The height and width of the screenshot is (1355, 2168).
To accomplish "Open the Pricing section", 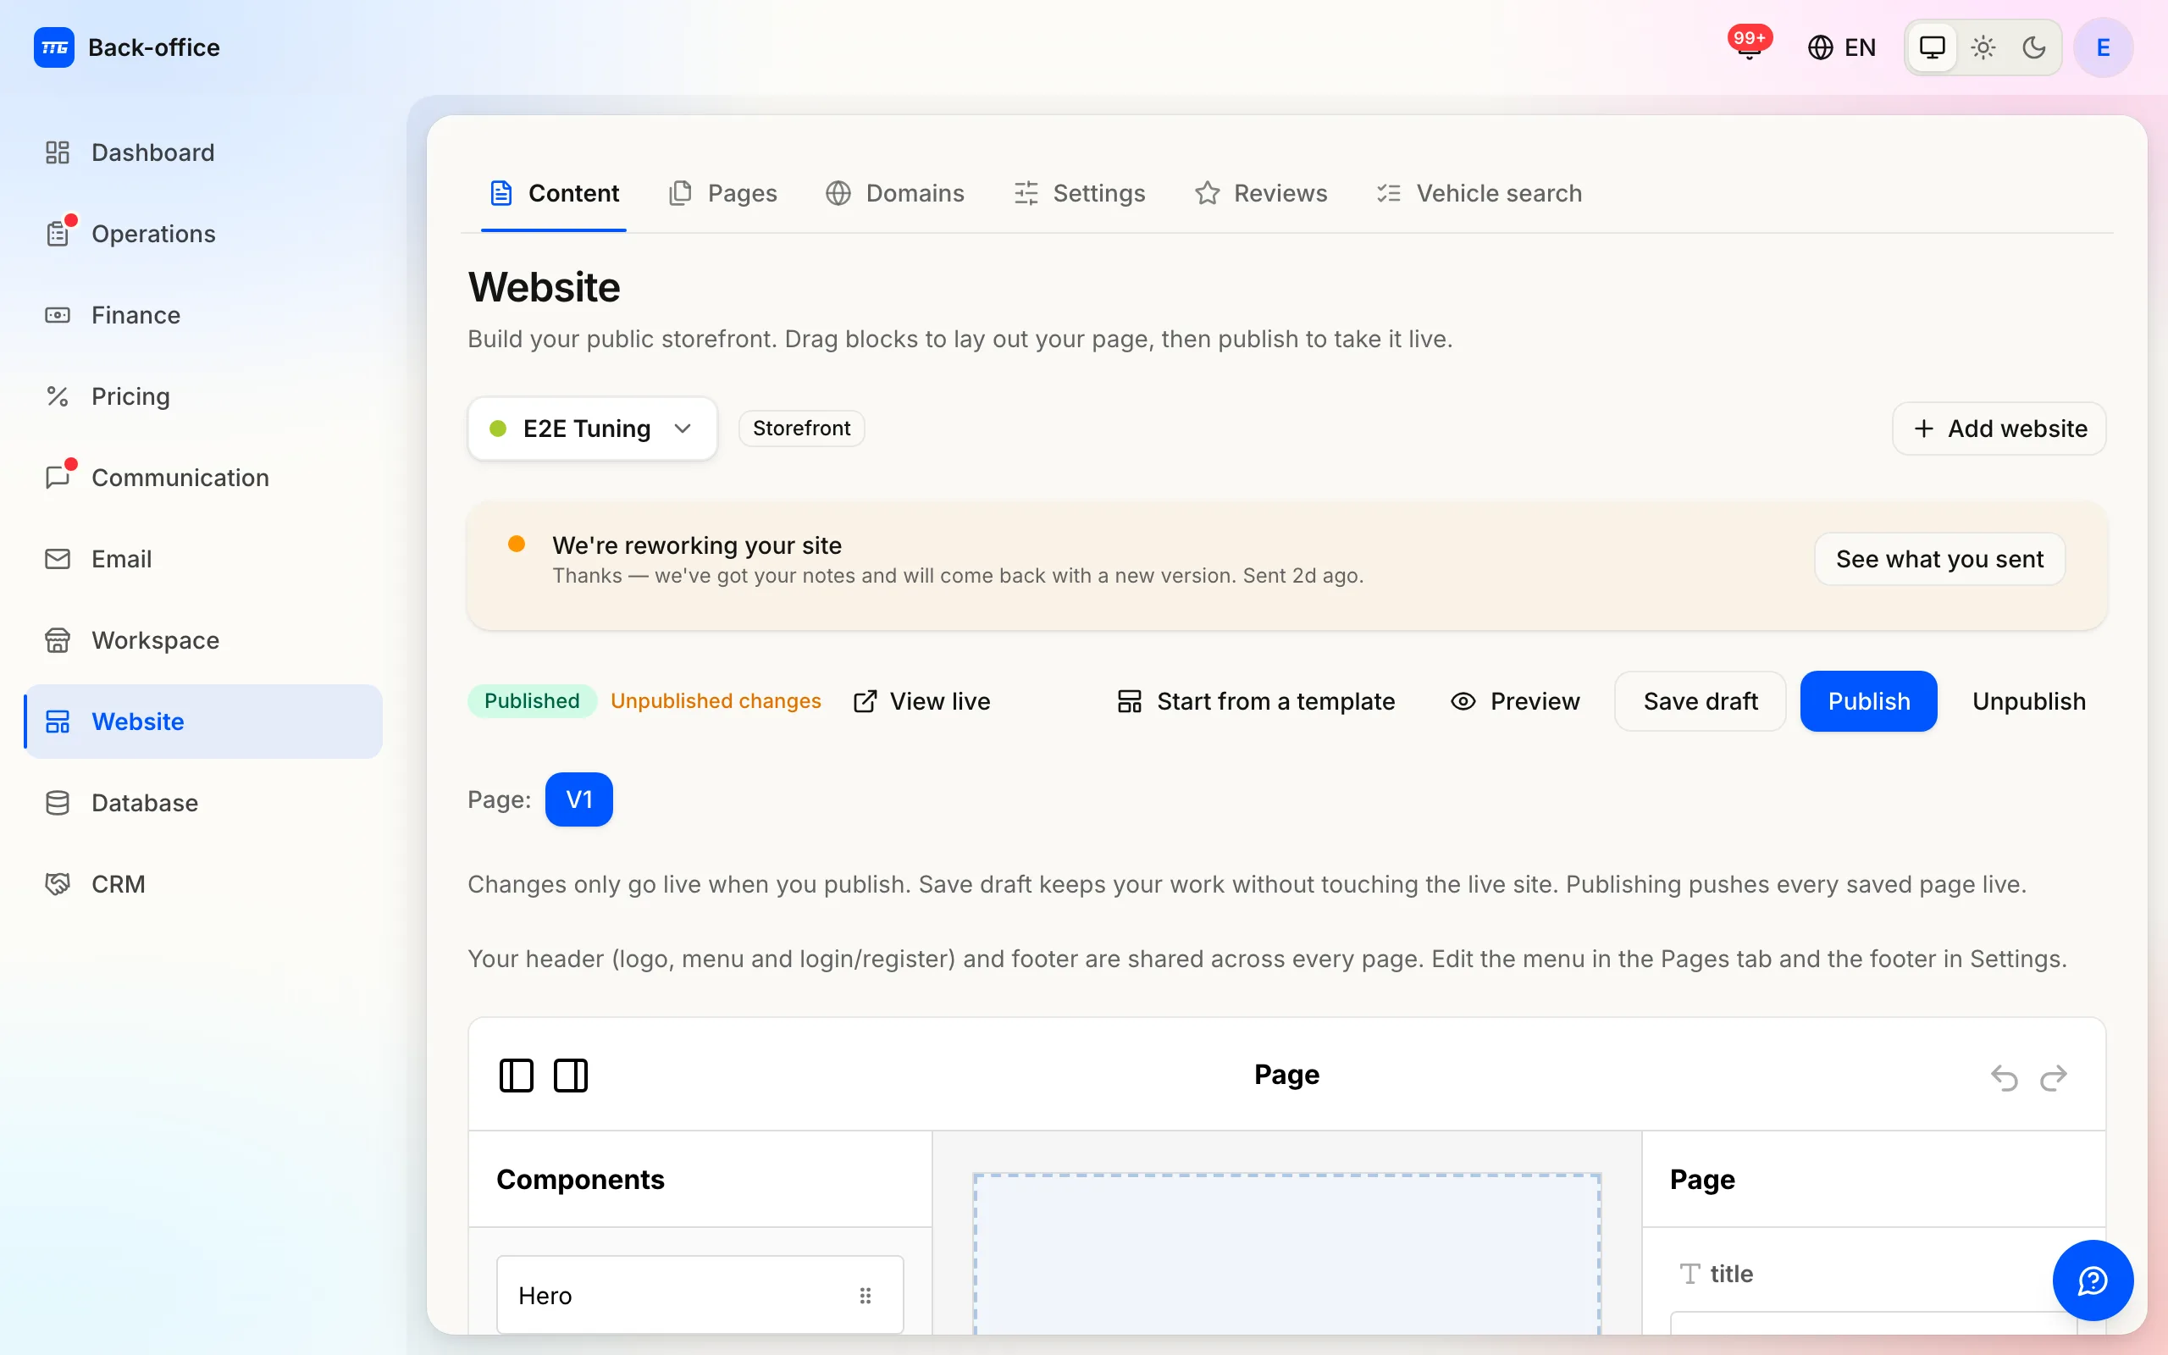I will click(203, 396).
